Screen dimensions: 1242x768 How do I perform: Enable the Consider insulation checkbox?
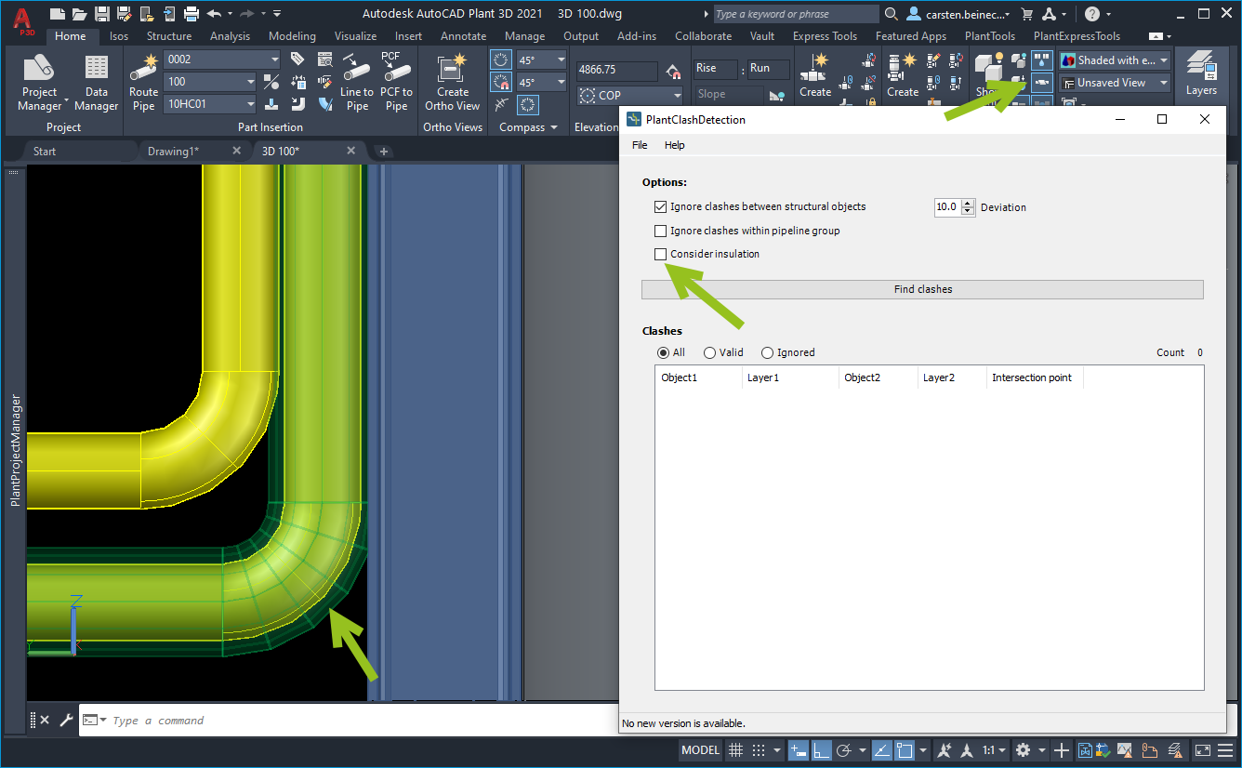[x=660, y=254]
